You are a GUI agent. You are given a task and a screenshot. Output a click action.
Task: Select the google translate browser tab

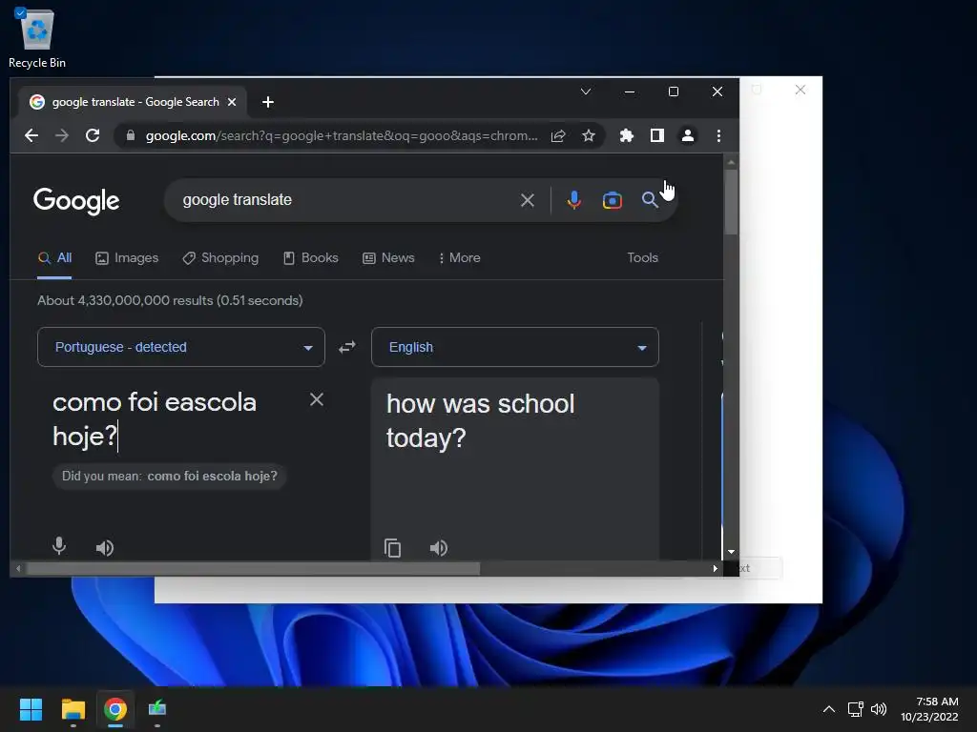pos(132,102)
